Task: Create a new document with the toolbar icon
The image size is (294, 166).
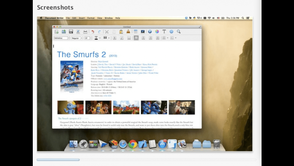Action: click(x=57, y=32)
